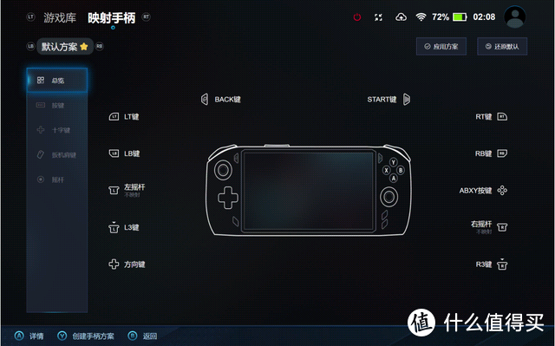Viewport: 555px width, 346px height.
Task: Select the ABXY按键 label
Action: [x=475, y=191]
